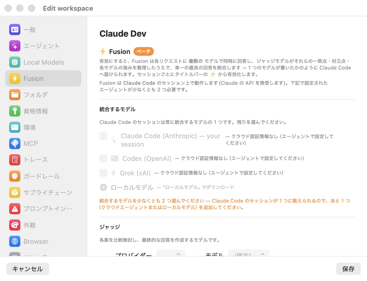Click the inline lightning icon in description
Image resolution: width=367 pixels, height=281 pixels.
pos(213,74)
